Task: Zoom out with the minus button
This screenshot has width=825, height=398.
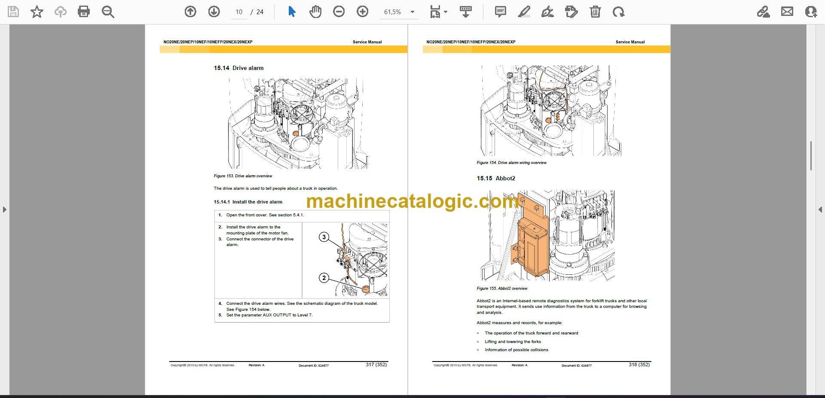Action: click(339, 12)
